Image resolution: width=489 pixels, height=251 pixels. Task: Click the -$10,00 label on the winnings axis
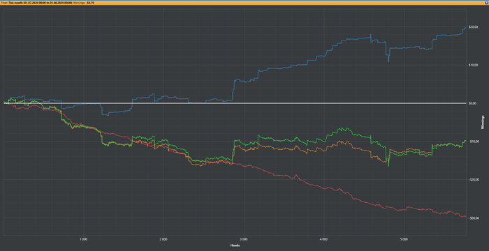[x=474, y=142]
